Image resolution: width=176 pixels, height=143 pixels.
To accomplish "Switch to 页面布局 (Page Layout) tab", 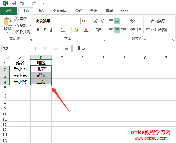I will pyautogui.click(x=60, y=11).
